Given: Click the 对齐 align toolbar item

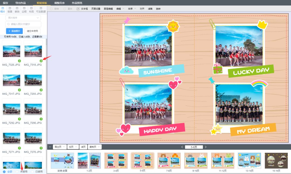Looking at the screenshot, I should pyautogui.click(x=142, y=9).
